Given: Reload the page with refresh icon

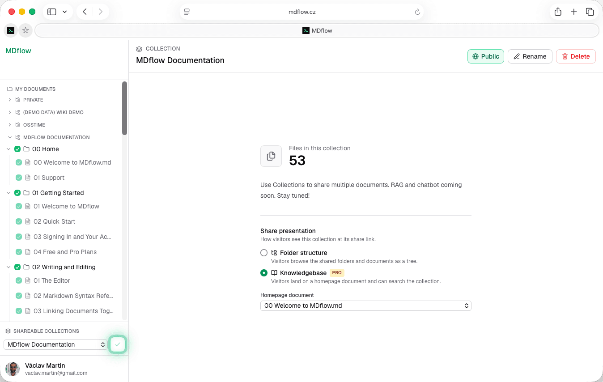Looking at the screenshot, I should 417,12.
